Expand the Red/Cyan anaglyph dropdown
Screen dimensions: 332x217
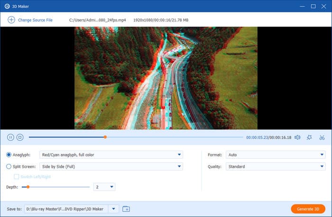(179, 154)
